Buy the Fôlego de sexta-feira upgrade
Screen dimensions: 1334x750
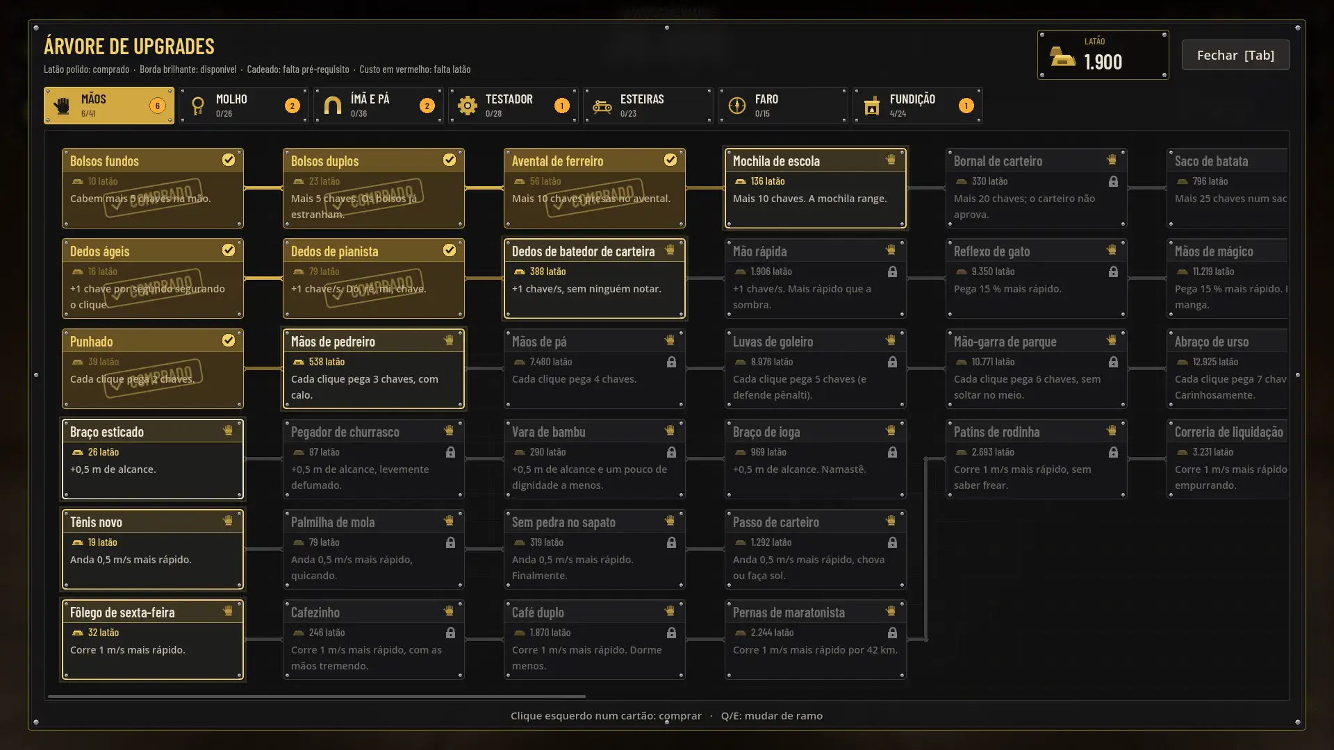coord(153,640)
